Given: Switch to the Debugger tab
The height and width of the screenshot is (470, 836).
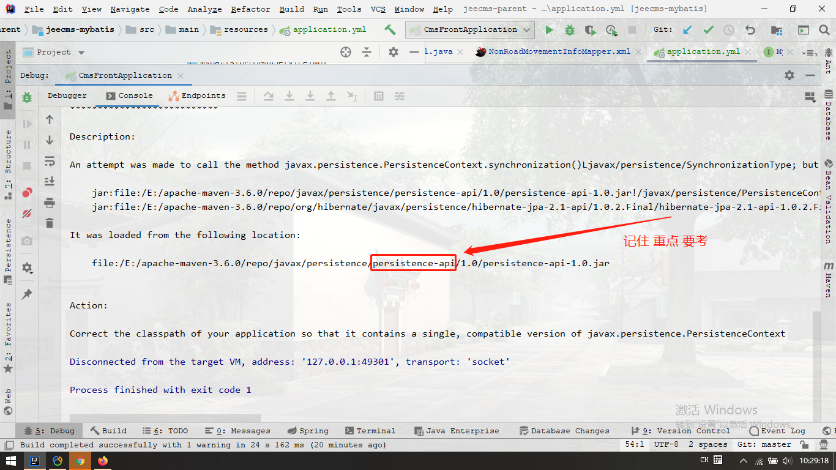Looking at the screenshot, I should click(67, 95).
